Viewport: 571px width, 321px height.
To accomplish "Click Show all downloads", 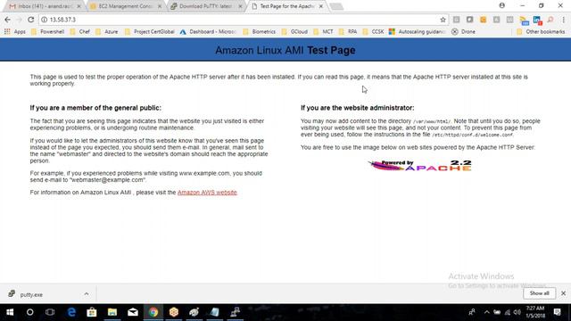I will (x=539, y=293).
